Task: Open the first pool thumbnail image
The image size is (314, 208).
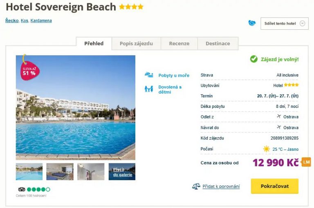Action: [29, 172]
